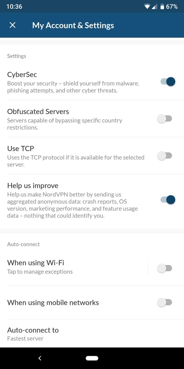This screenshot has height=369, width=184.
Task: Enable Obfuscated Servers switch
Action: click(165, 119)
